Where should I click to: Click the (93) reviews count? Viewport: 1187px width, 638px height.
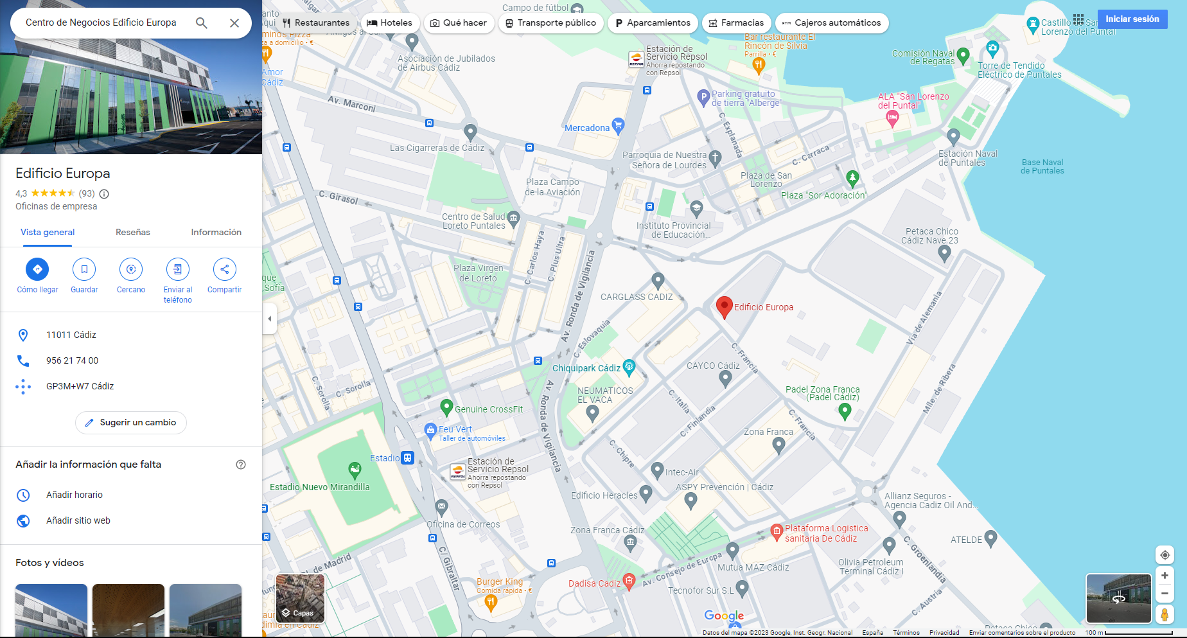pyautogui.click(x=87, y=193)
